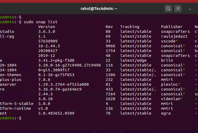This screenshot has height=133, width=198.
Task: Click version 3.6.3.0 in the list
Action: pos(47,32)
